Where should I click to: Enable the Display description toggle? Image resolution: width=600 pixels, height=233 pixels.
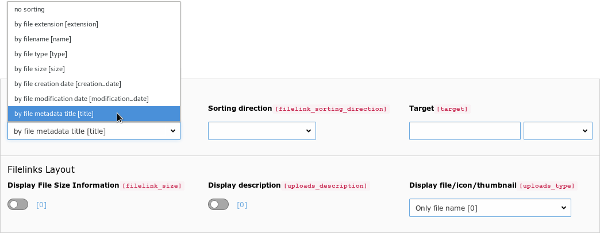[x=218, y=204]
